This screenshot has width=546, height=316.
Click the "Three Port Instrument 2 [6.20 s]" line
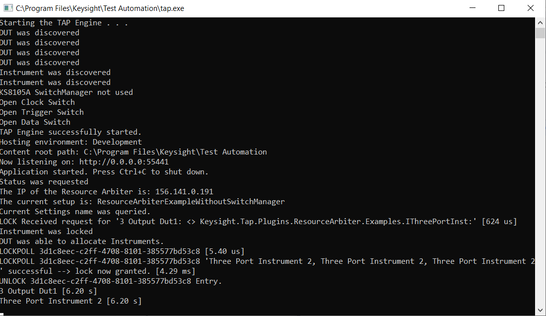70,301
